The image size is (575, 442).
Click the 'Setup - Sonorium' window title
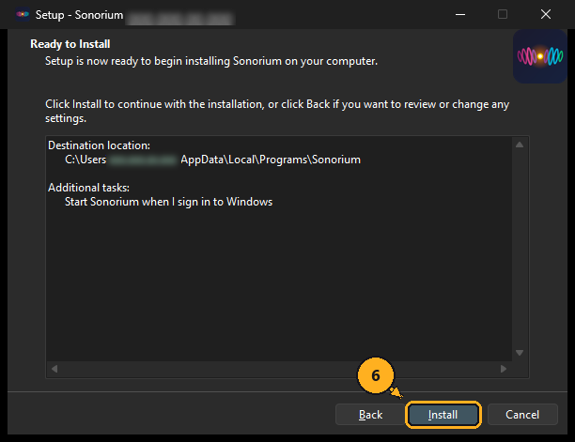(x=79, y=15)
